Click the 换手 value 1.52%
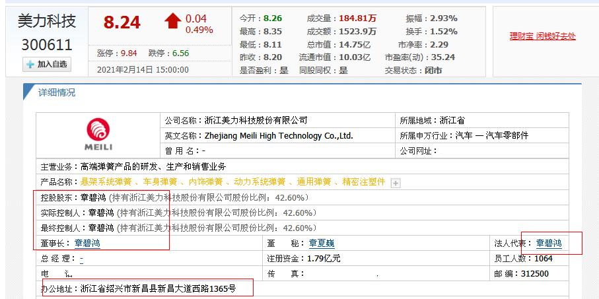This screenshot has width=599, height=299. [x=444, y=31]
